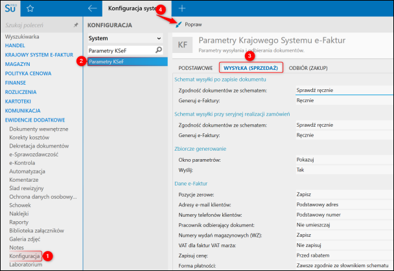This screenshot has width=394, height=271.
Task: Expand the System dropdown chevron
Action: [x=159, y=38]
